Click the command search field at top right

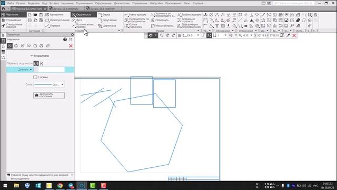[x=294, y=3]
